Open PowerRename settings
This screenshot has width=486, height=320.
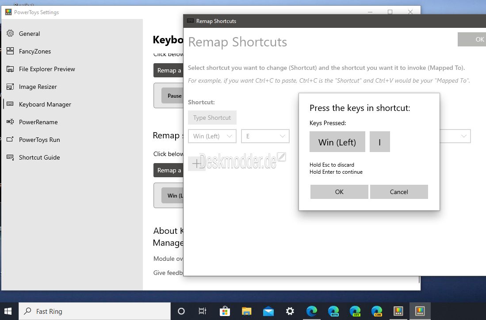tap(38, 122)
